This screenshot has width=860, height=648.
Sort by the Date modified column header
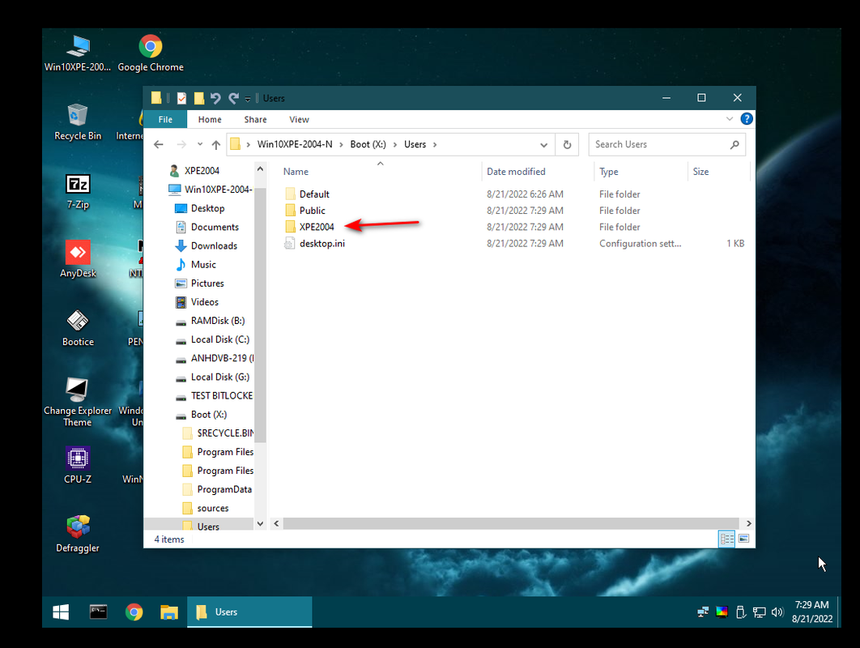pos(516,172)
